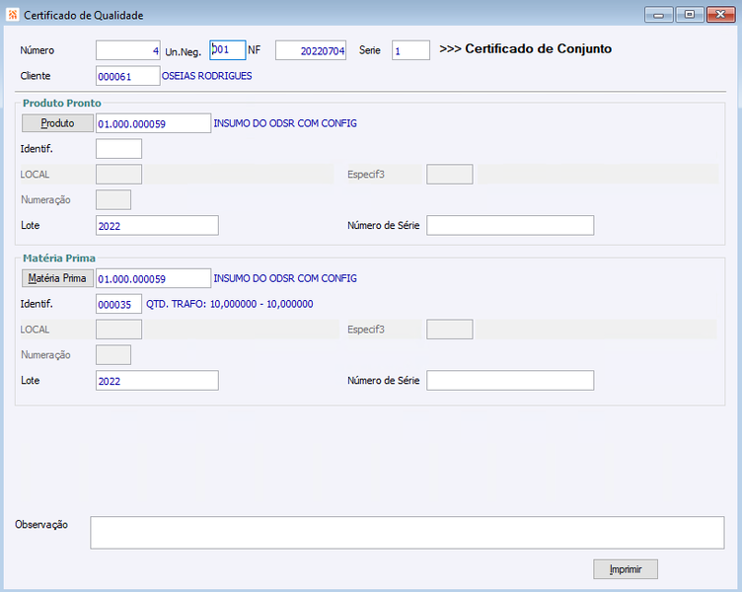
Task: Click the INSUMO DO ODSR description under Matéria Prima
Action: pos(285,278)
